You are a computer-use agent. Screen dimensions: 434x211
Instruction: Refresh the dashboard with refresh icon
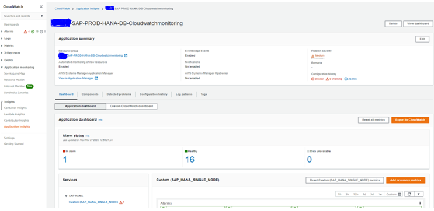tap(409, 194)
